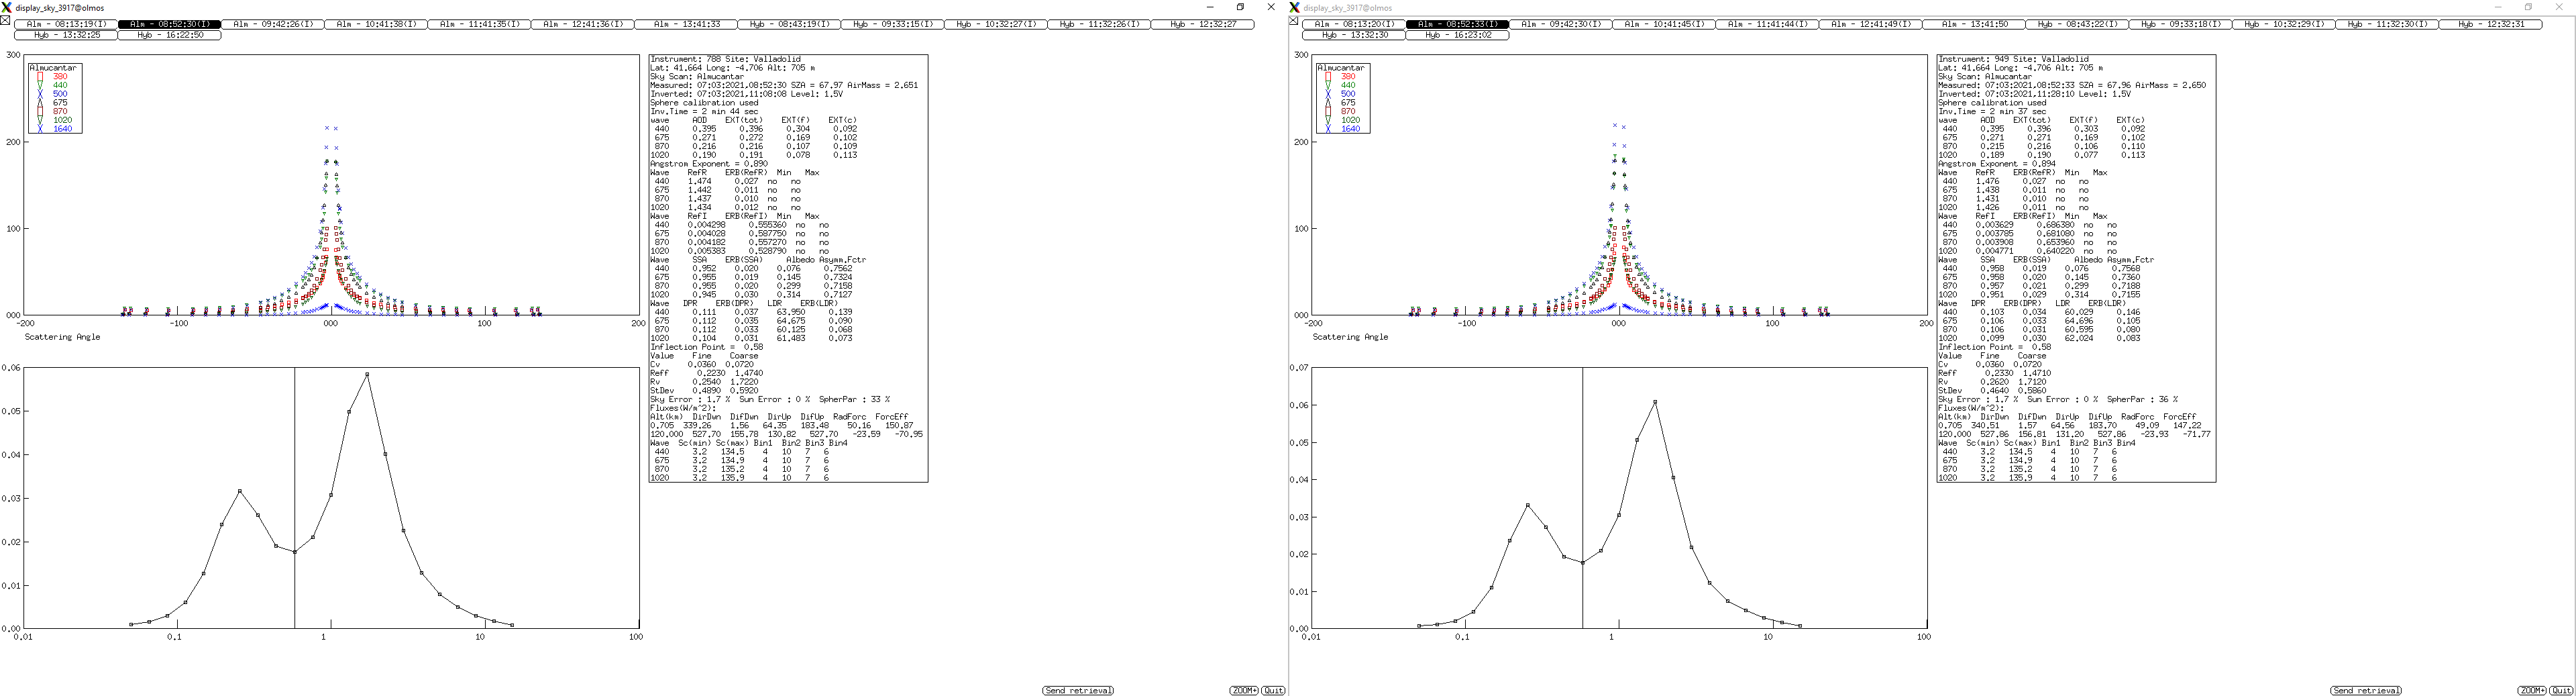Switch to Alm - 12:41:49(I), right window

tap(1871, 24)
